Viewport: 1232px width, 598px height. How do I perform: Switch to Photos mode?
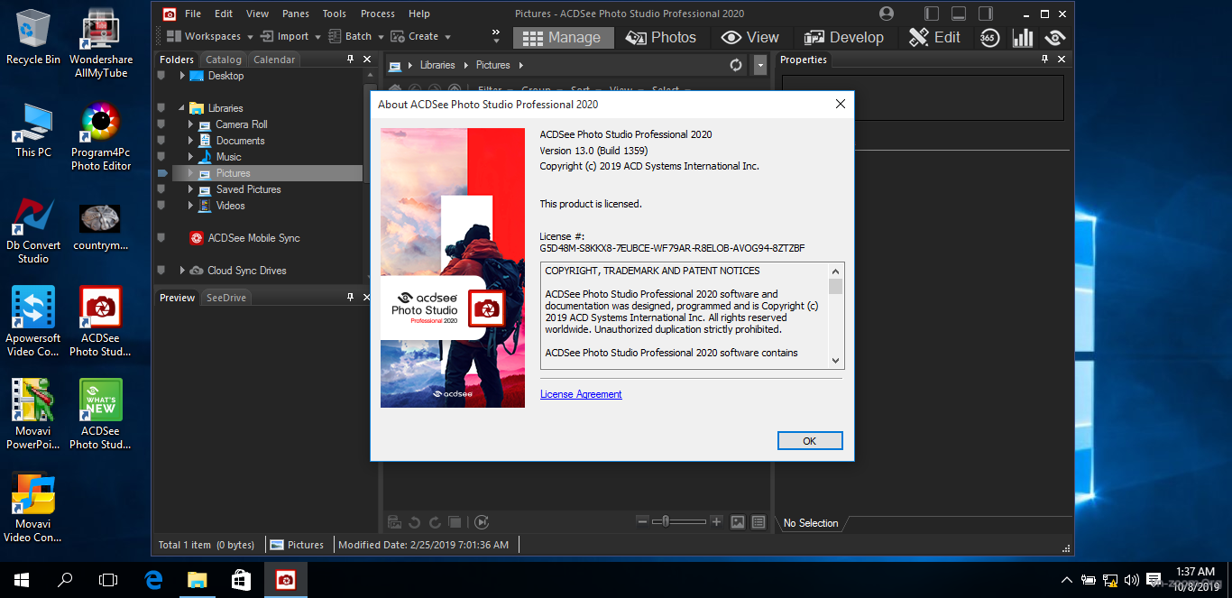tap(661, 37)
